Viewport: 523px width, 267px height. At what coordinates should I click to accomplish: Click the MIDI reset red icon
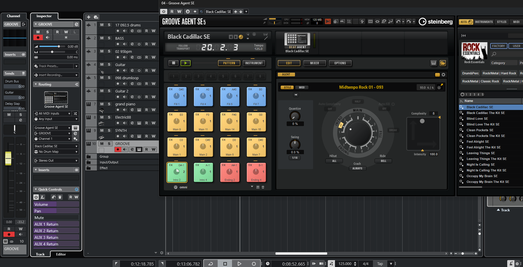click(328, 21)
